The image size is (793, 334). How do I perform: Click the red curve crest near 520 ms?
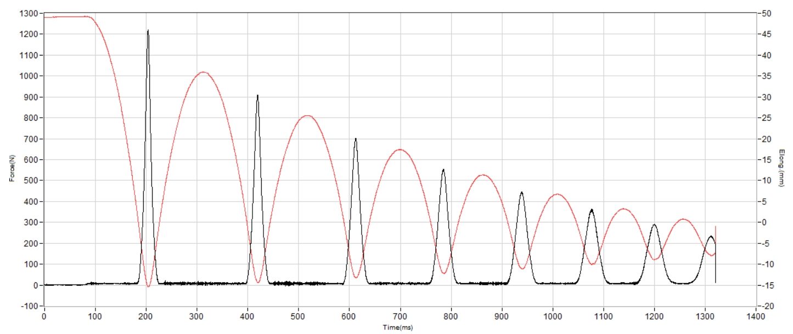307,116
